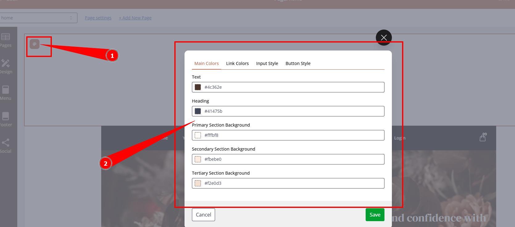Click the Cancel button
This screenshot has height=227, width=515.
click(203, 215)
